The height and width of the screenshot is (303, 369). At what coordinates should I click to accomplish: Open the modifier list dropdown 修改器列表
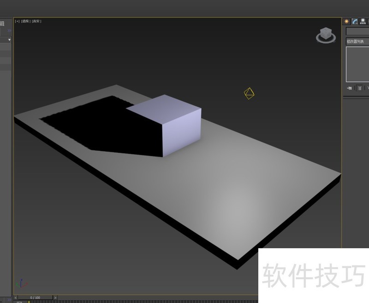[357, 41]
